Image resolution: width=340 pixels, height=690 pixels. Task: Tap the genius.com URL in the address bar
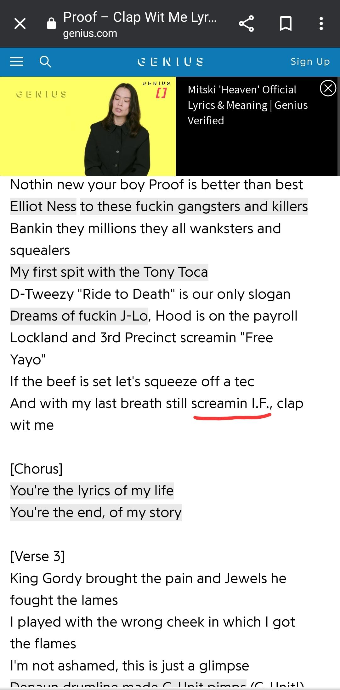(x=90, y=33)
